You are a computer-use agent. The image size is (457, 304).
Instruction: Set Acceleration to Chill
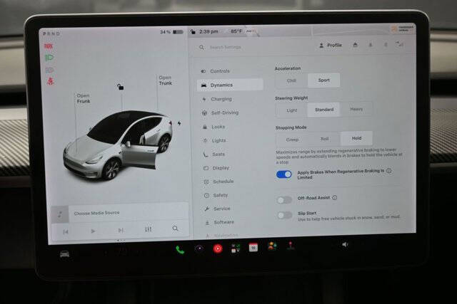click(291, 80)
